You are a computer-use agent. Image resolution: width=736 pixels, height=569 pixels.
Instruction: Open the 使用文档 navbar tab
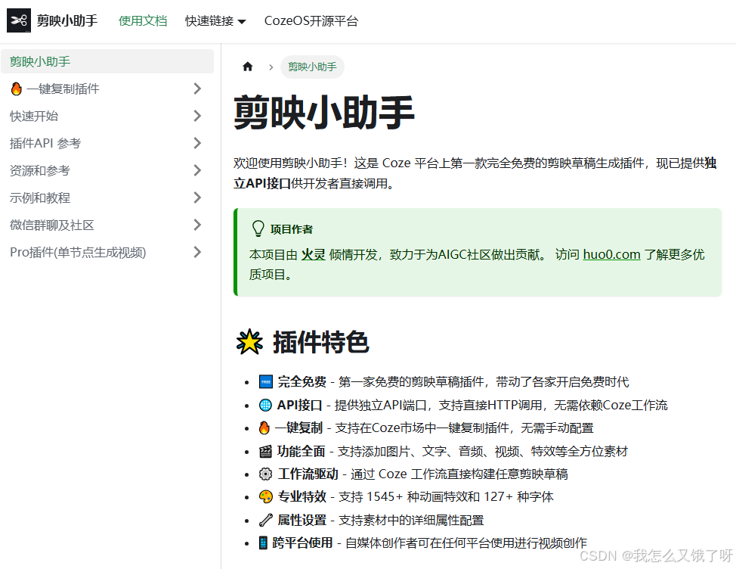click(143, 20)
